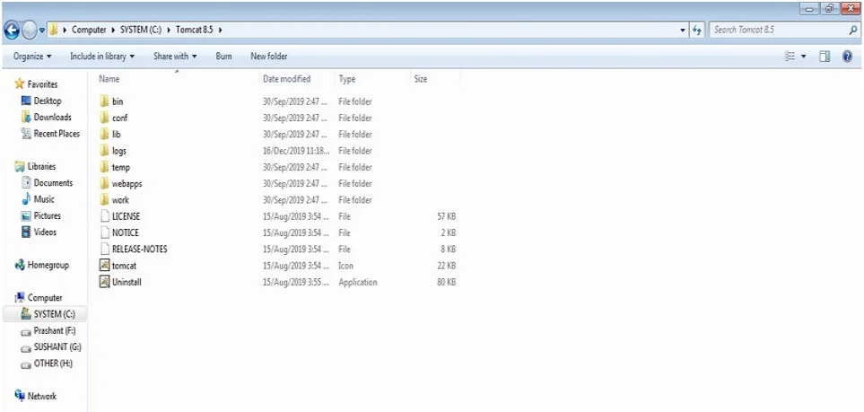The width and height of the screenshot is (864, 412).
Task: Select the webapps folder icon
Action: (x=104, y=183)
